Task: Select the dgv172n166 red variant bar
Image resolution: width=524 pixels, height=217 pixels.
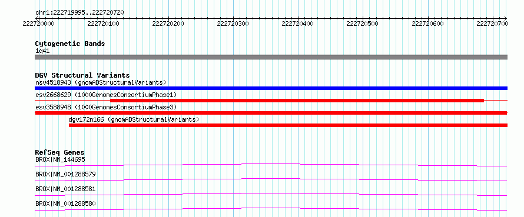Action: pyautogui.click(x=288, y=125)
